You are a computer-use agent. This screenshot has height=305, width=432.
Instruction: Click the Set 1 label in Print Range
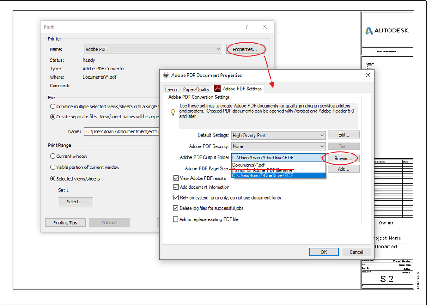63,190
